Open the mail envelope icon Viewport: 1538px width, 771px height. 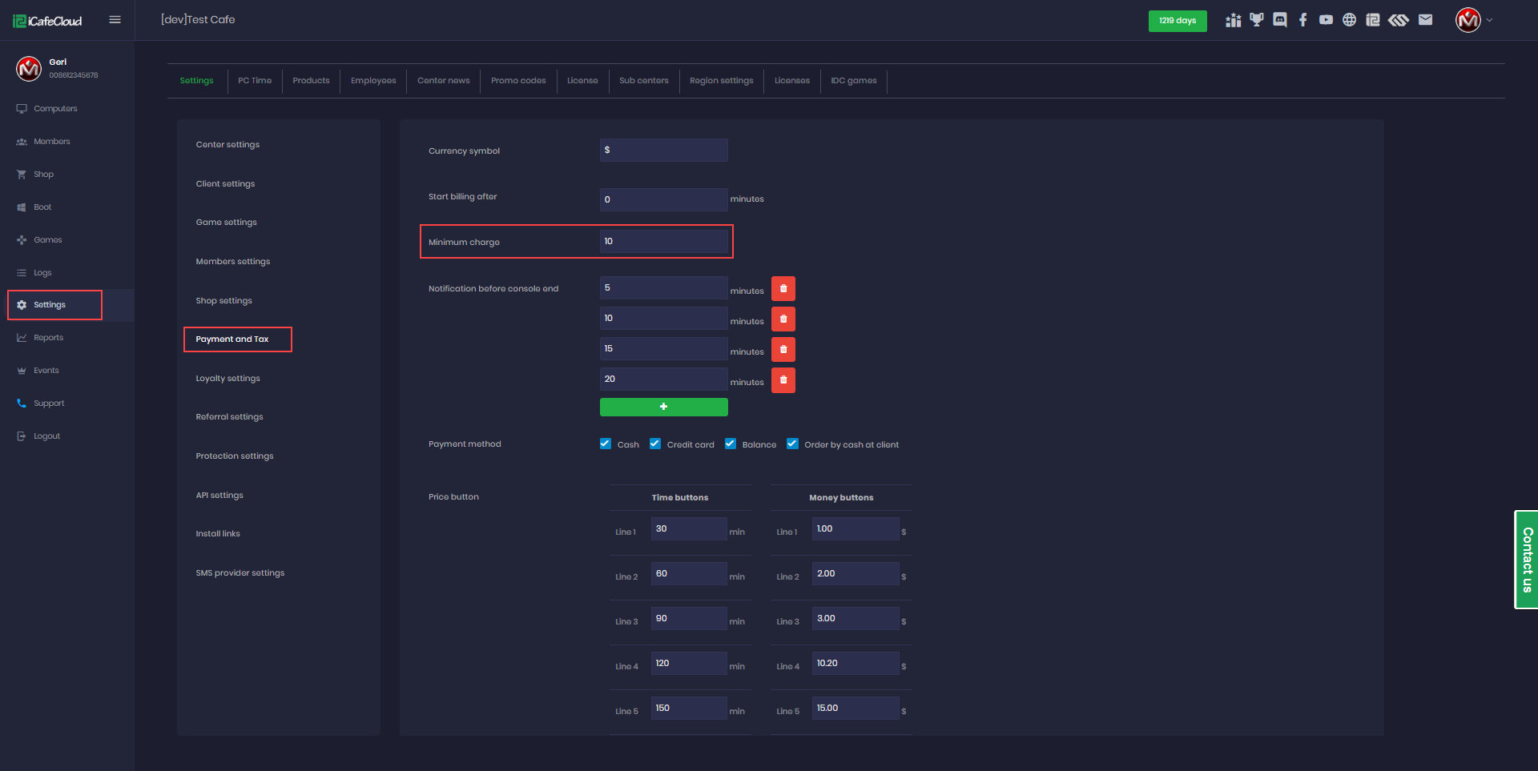[x=1425, y=20]
